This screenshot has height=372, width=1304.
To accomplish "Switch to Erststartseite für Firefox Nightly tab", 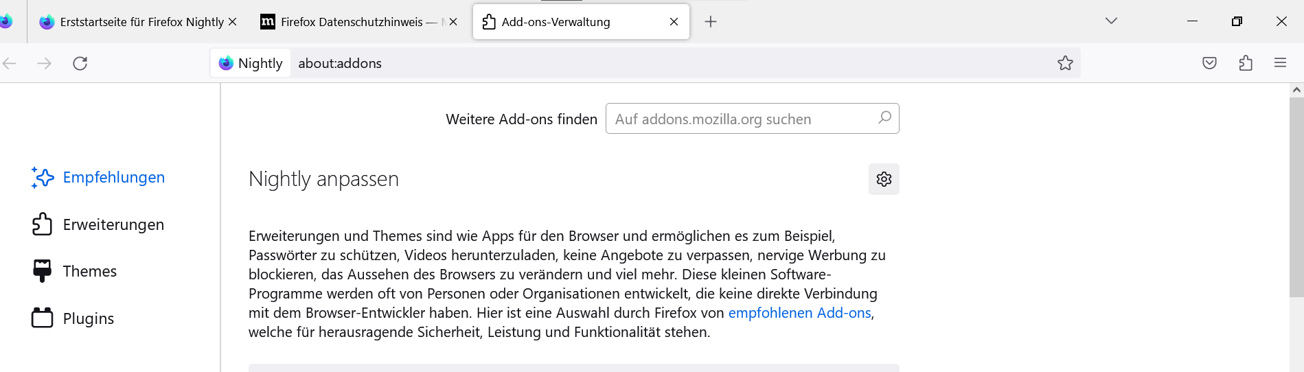I will pyautogui.click(x=134, y=22).
